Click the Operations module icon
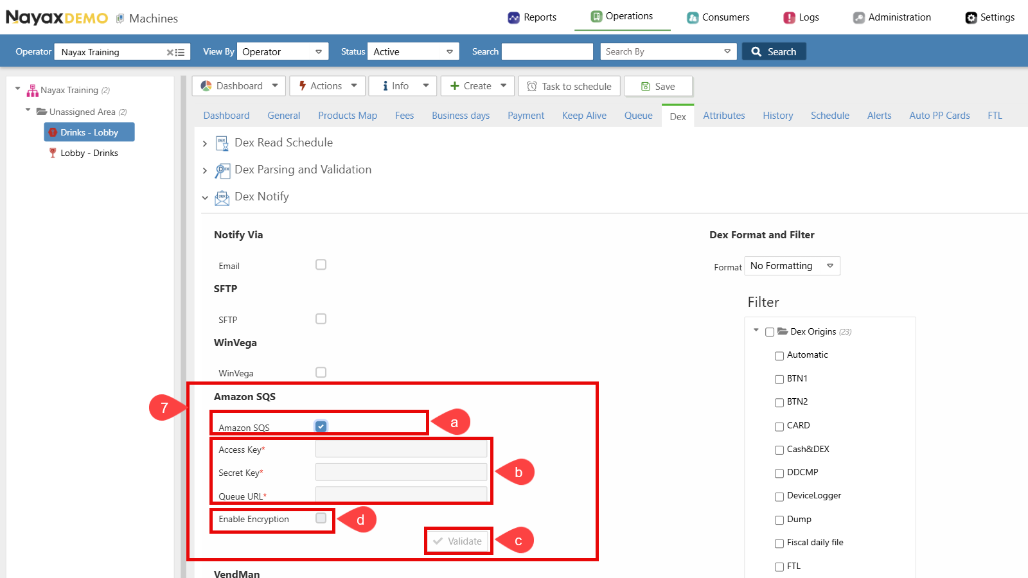1028x578 pixels. [x=596, y=16]
